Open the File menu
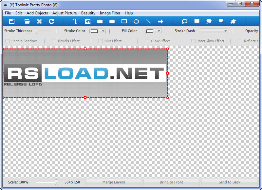Screen dimensions: 262x190 coord(8,13)
